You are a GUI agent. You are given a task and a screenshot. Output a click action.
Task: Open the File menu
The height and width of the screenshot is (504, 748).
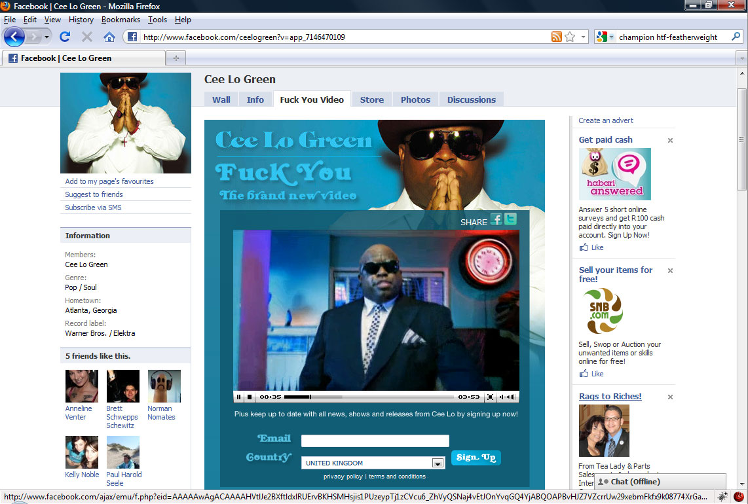(x=10, y=20)
